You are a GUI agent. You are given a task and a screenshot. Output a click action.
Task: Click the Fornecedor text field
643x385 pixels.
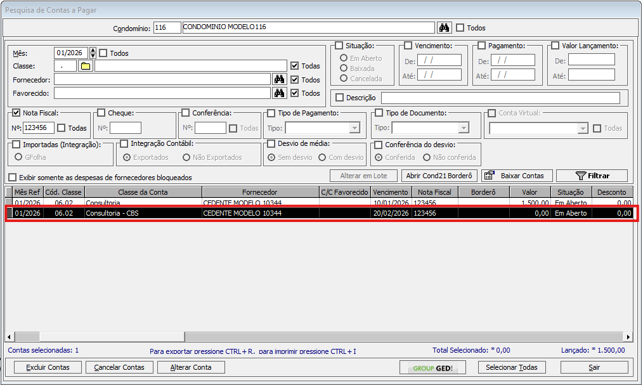point(162,79)
